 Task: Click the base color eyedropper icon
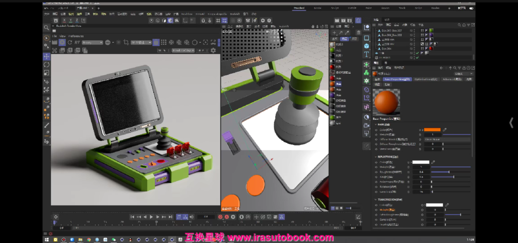(445, 130)
